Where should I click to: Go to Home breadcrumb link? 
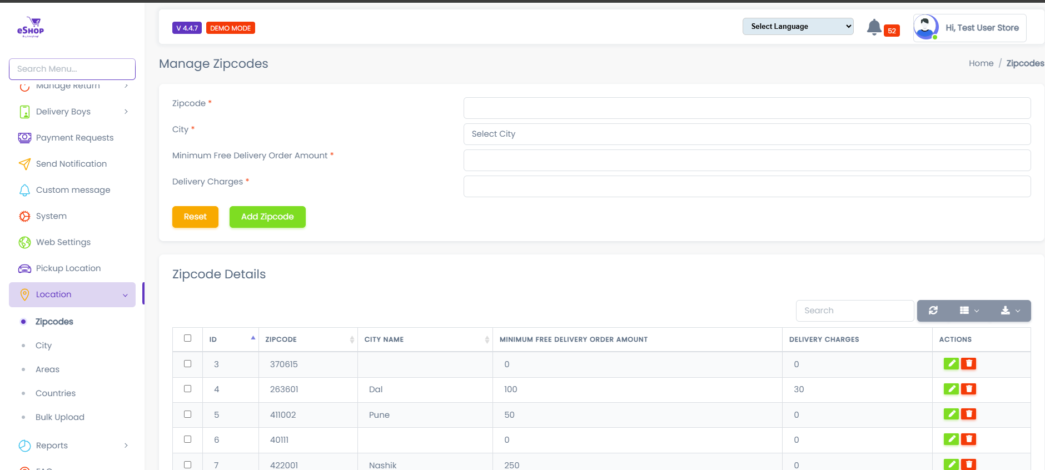tap(981, 63)
